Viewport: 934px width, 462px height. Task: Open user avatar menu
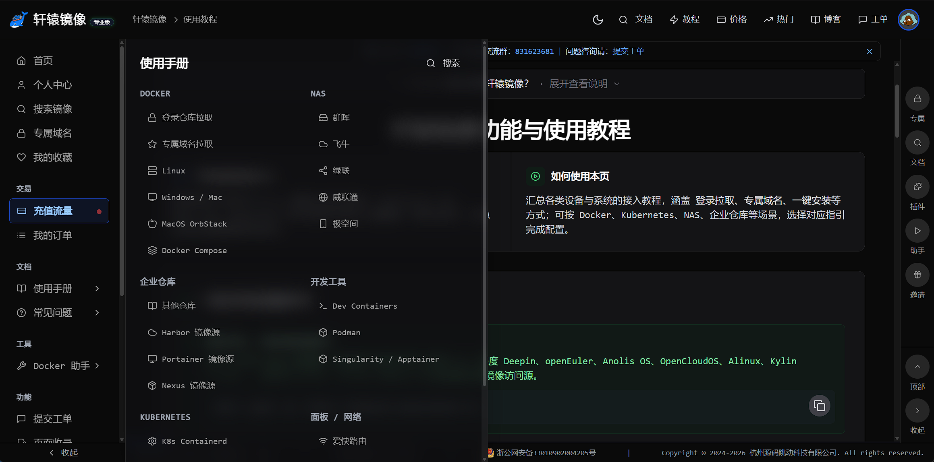tap(908, 19)
